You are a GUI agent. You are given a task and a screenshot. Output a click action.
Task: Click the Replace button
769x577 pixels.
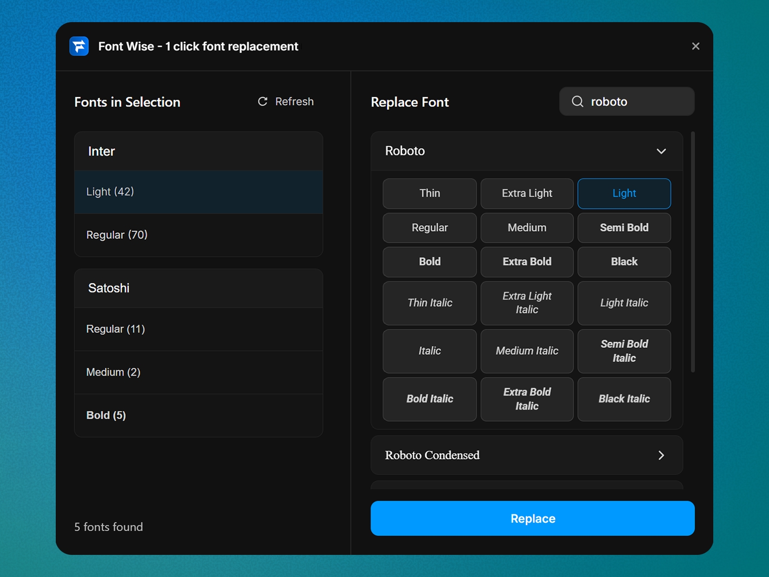pos(532,518)
